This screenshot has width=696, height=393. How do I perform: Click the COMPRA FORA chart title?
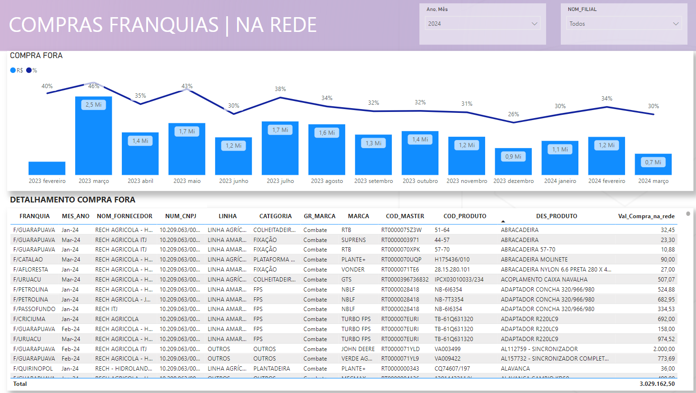36,55
